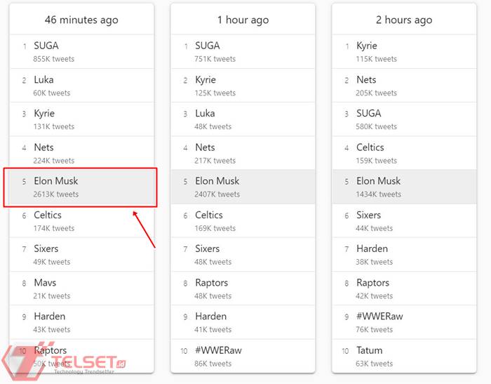Click Mavs trend with 21K tweets
This screenshot has width=491, height=384.
point(45,283)
